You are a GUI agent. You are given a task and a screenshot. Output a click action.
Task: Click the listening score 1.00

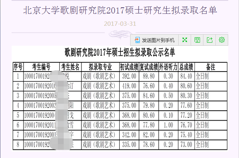pos(168,125)
